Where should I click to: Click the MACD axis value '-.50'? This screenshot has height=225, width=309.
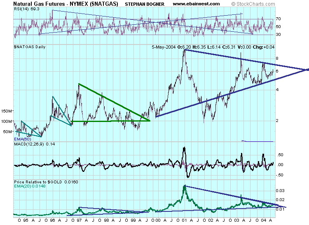click(x=280, y=175)
